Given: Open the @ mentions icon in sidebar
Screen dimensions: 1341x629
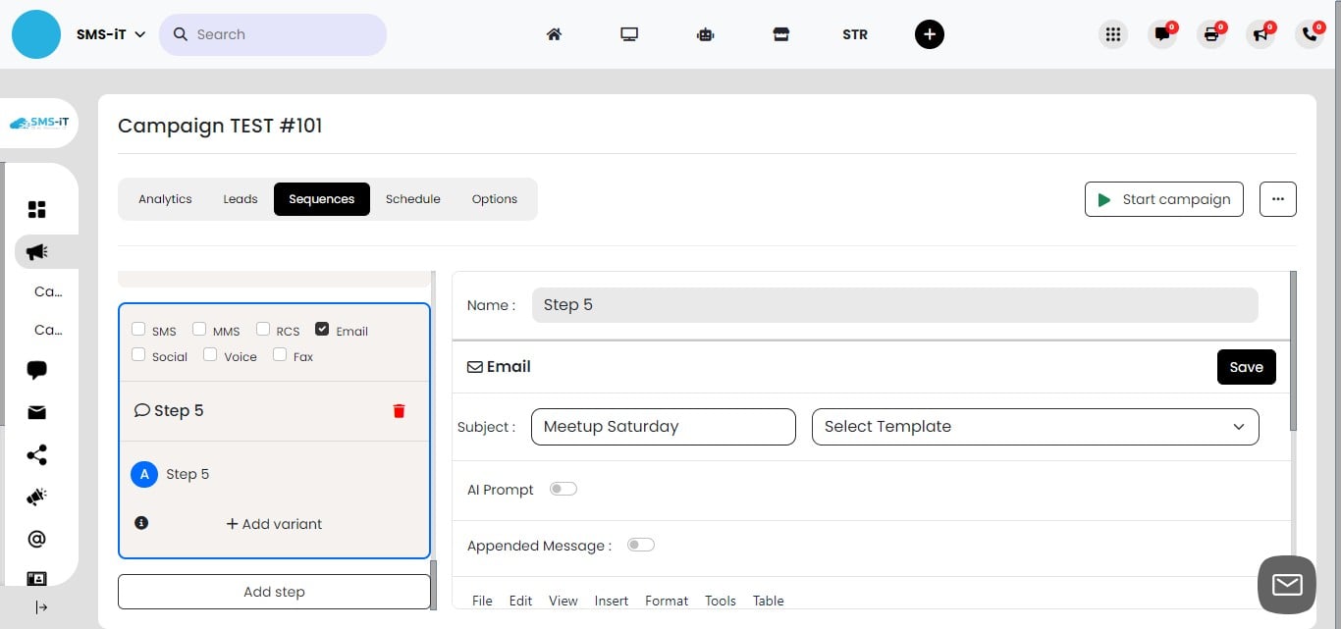Looking at the screenshot, I should point(36,538).
